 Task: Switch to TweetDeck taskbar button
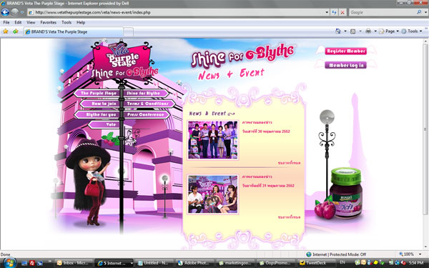pos(316,263)
